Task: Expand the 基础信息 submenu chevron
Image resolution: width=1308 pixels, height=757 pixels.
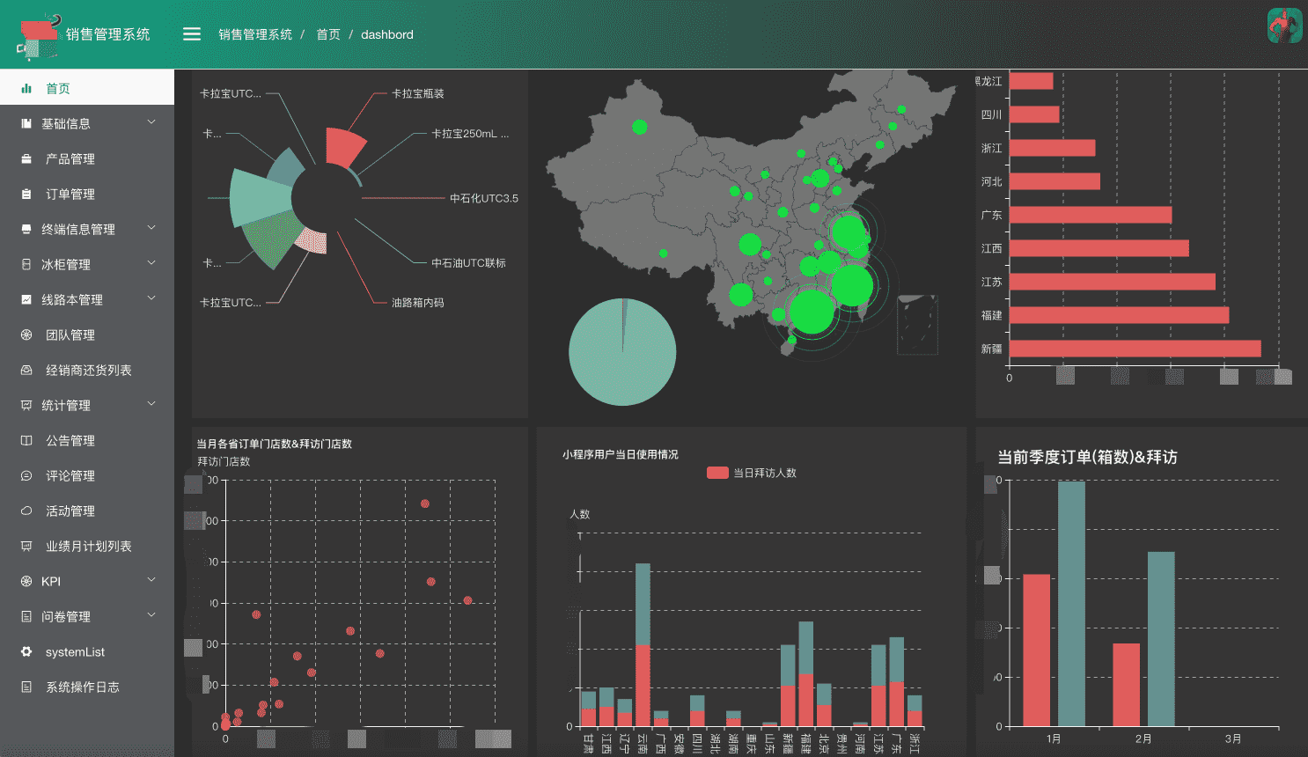Action: click(151, 122)
